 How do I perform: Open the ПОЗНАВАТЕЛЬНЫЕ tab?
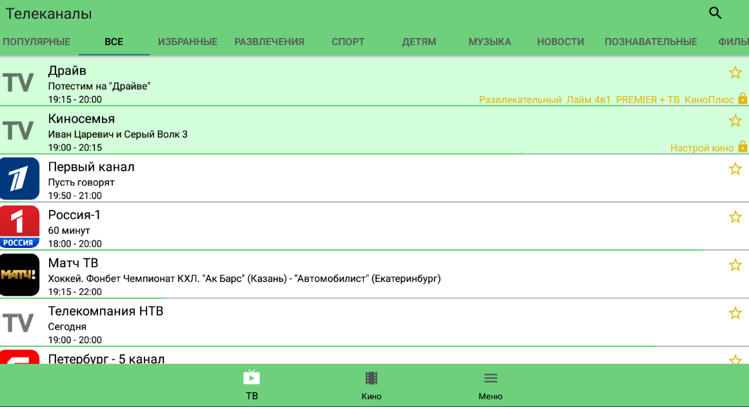click(650, 42)
